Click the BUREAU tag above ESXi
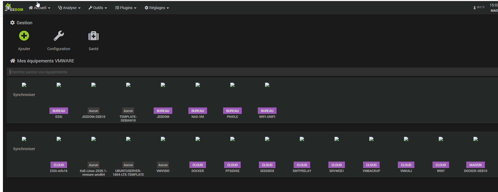This screenshot has height=192, width=498. 59,111
